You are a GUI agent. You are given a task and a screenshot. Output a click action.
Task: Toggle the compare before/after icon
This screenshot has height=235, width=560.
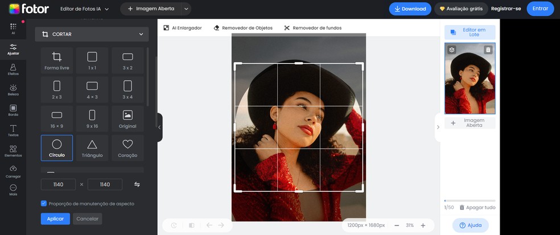[x=191, y=225]
